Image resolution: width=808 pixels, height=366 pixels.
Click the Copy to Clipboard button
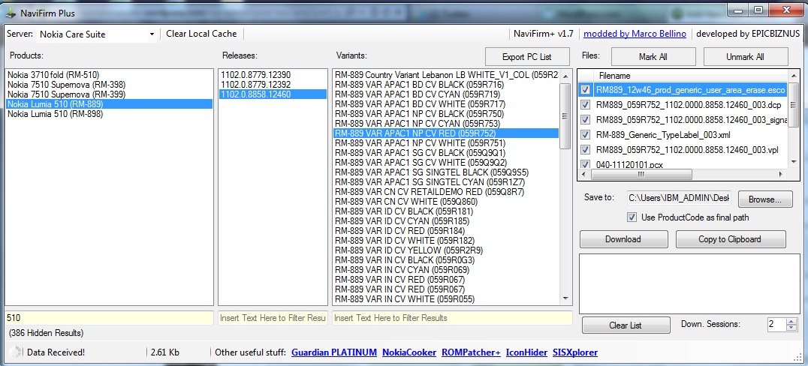(x=730, y=238)
